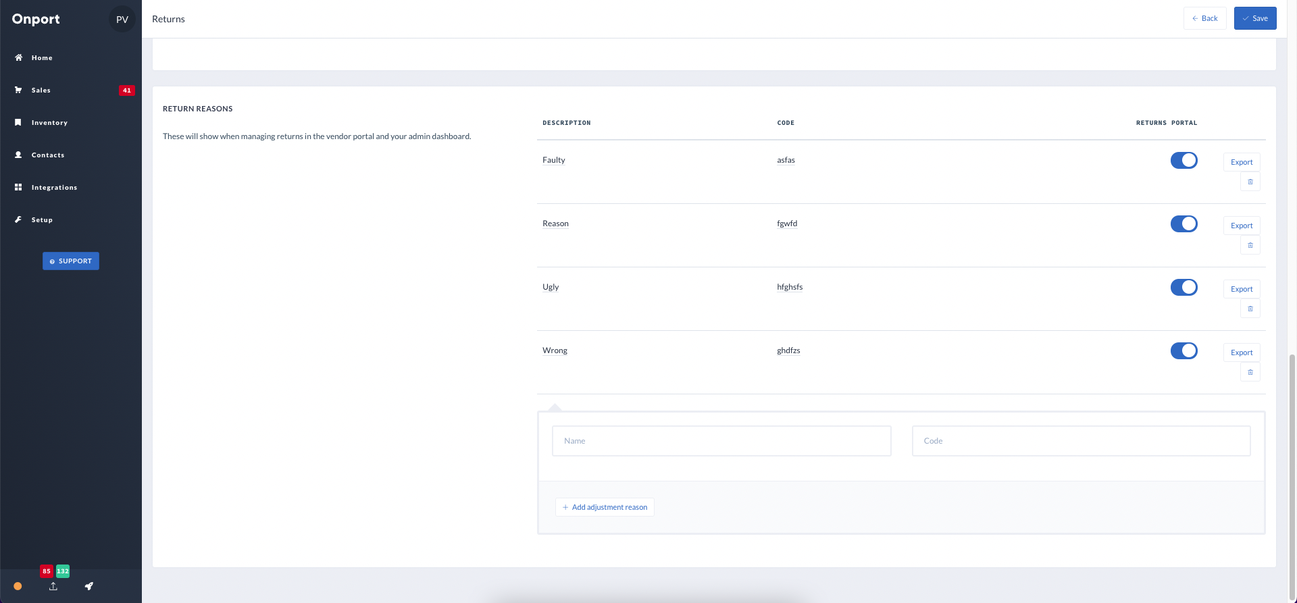Toggle Returns Portal for Reason row

pos(1184,224)
